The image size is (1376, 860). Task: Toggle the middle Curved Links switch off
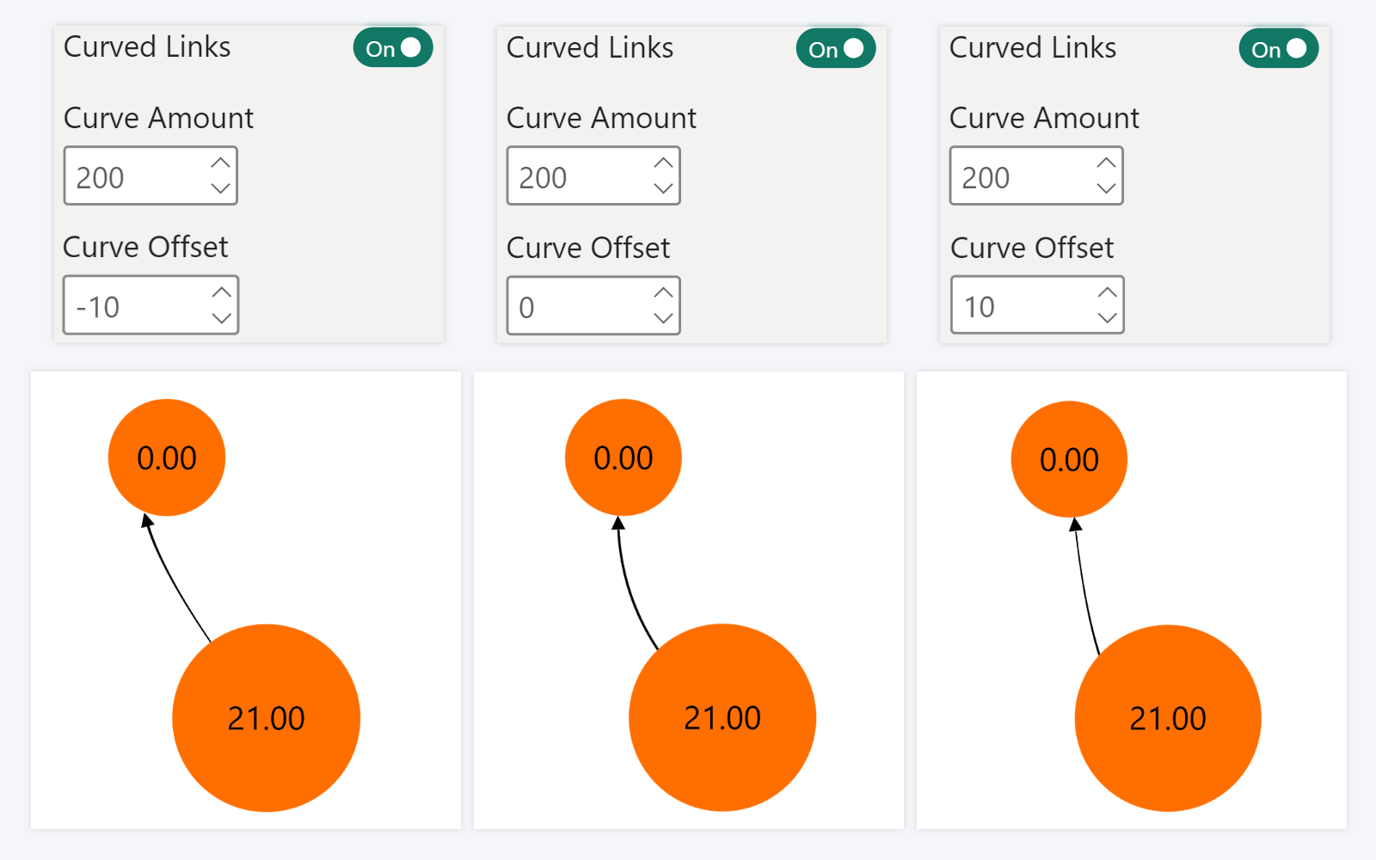[835, 49]
